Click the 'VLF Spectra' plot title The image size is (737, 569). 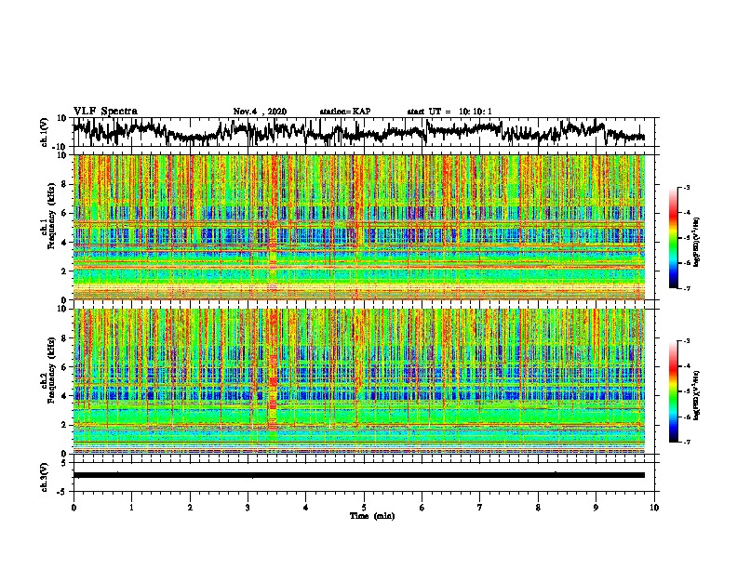coord(105,112)
